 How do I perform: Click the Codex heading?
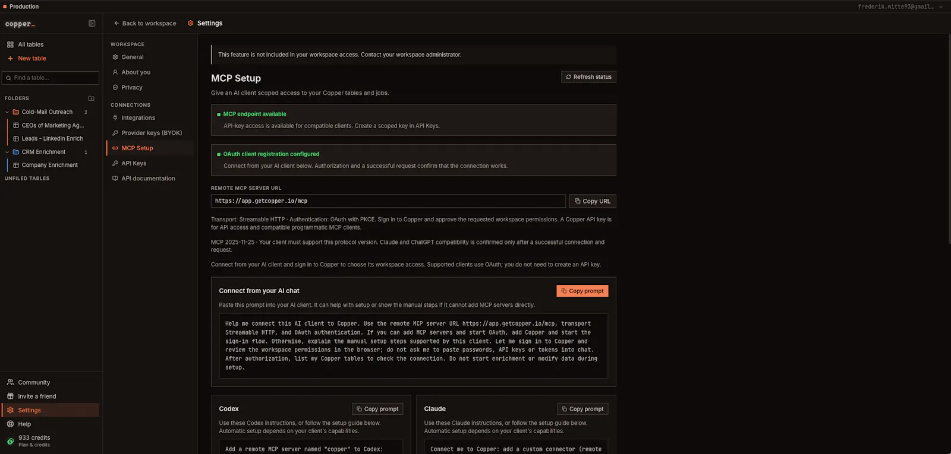coord(229,409)
